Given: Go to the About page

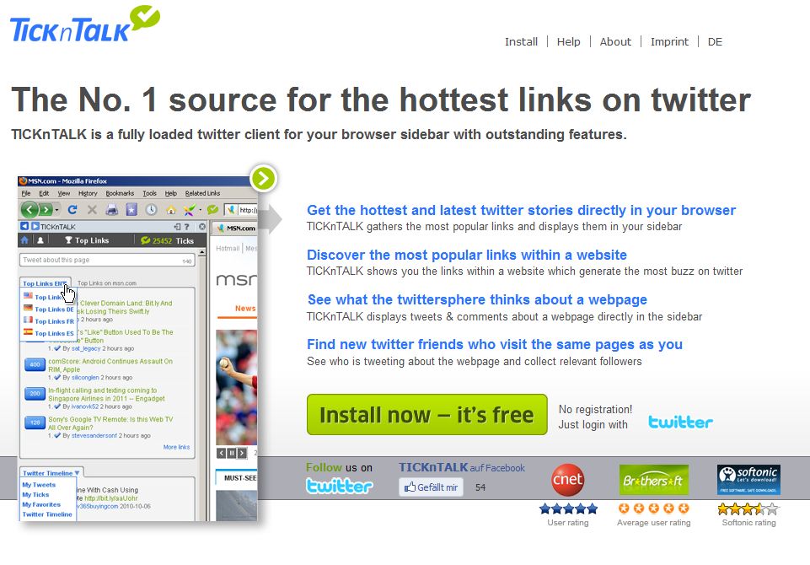Looking at the screenshot, I should [615, 42].
